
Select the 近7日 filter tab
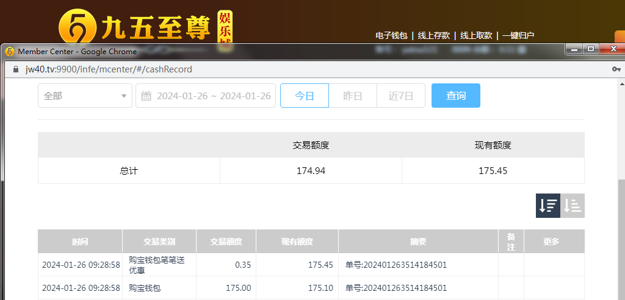401,96
